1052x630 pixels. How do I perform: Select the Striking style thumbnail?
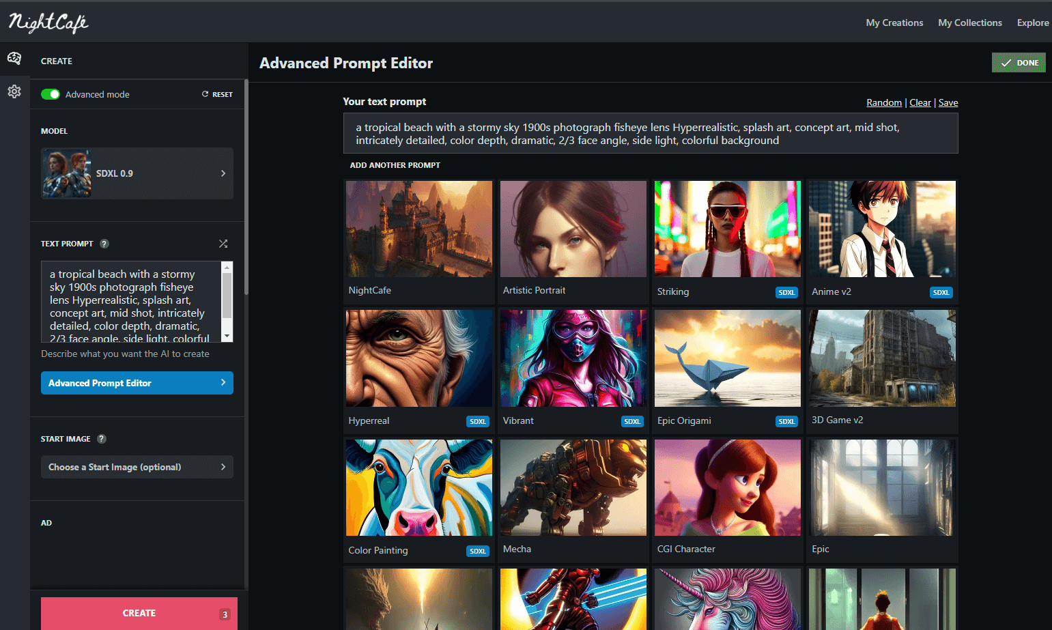(x=728, y=229)
